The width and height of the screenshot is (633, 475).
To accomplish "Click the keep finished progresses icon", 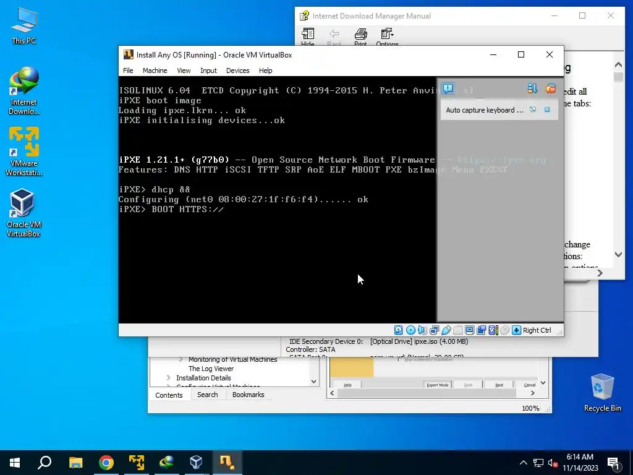I will (x=532, y=88).
